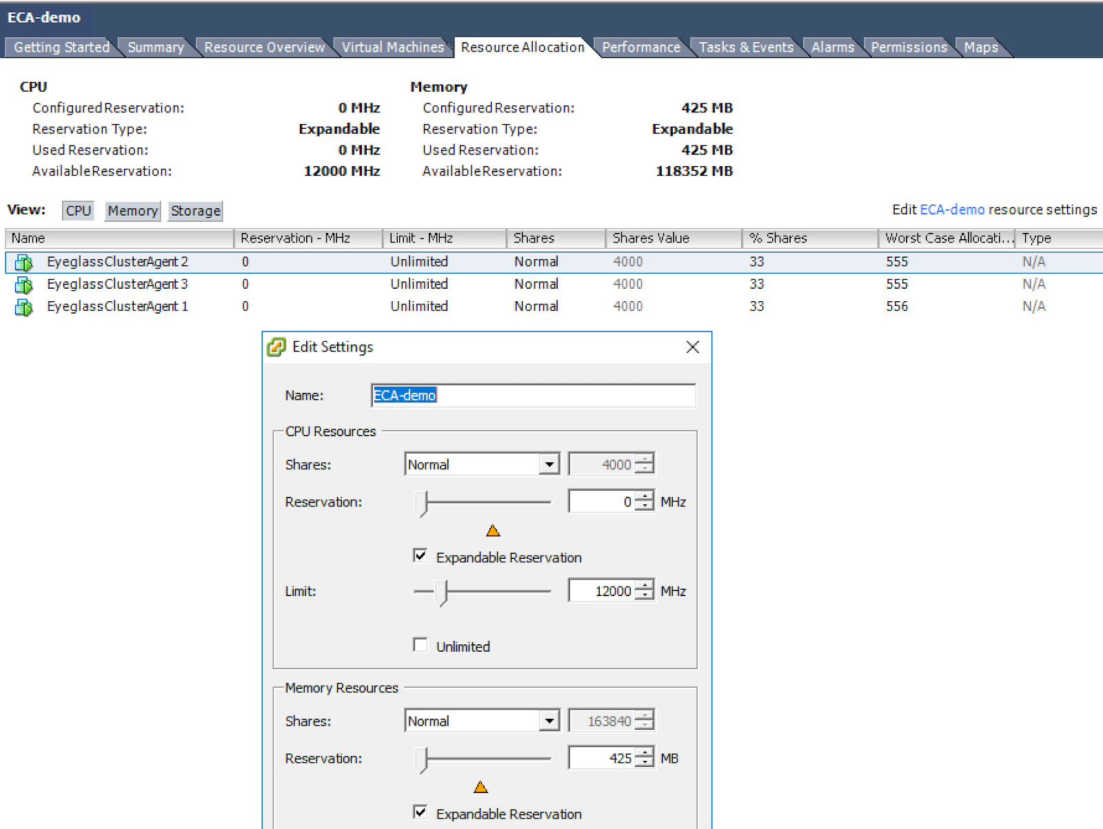1103x829 pixels.
Task: Toggle Memory Expandable Reservation checkbox
Action: tap(420, 812)
